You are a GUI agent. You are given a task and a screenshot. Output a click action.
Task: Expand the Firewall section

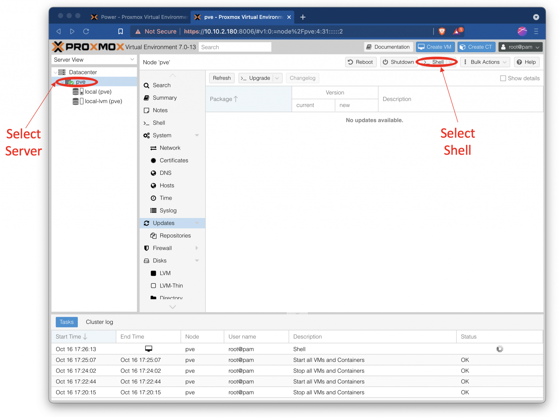click(x=197, y=248)
